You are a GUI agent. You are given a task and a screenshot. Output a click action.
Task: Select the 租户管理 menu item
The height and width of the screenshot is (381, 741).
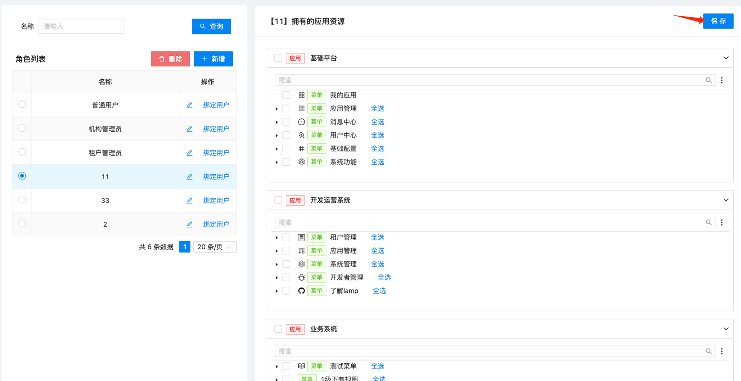coord(343,237)
